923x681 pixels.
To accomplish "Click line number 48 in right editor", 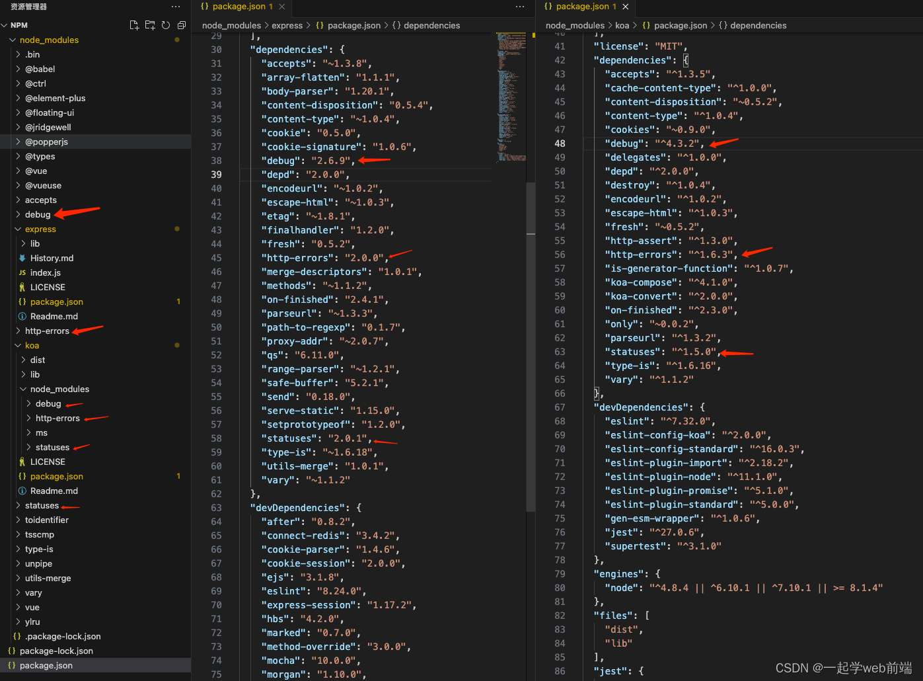I will pos(560,143).
